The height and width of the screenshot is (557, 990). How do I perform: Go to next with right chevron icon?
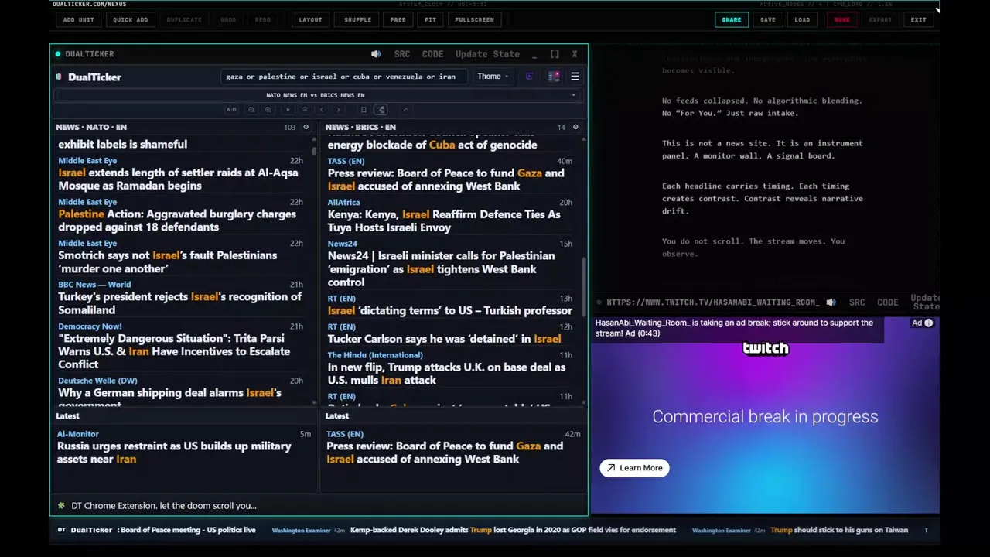pyautogui.click(x=338, y=110)
